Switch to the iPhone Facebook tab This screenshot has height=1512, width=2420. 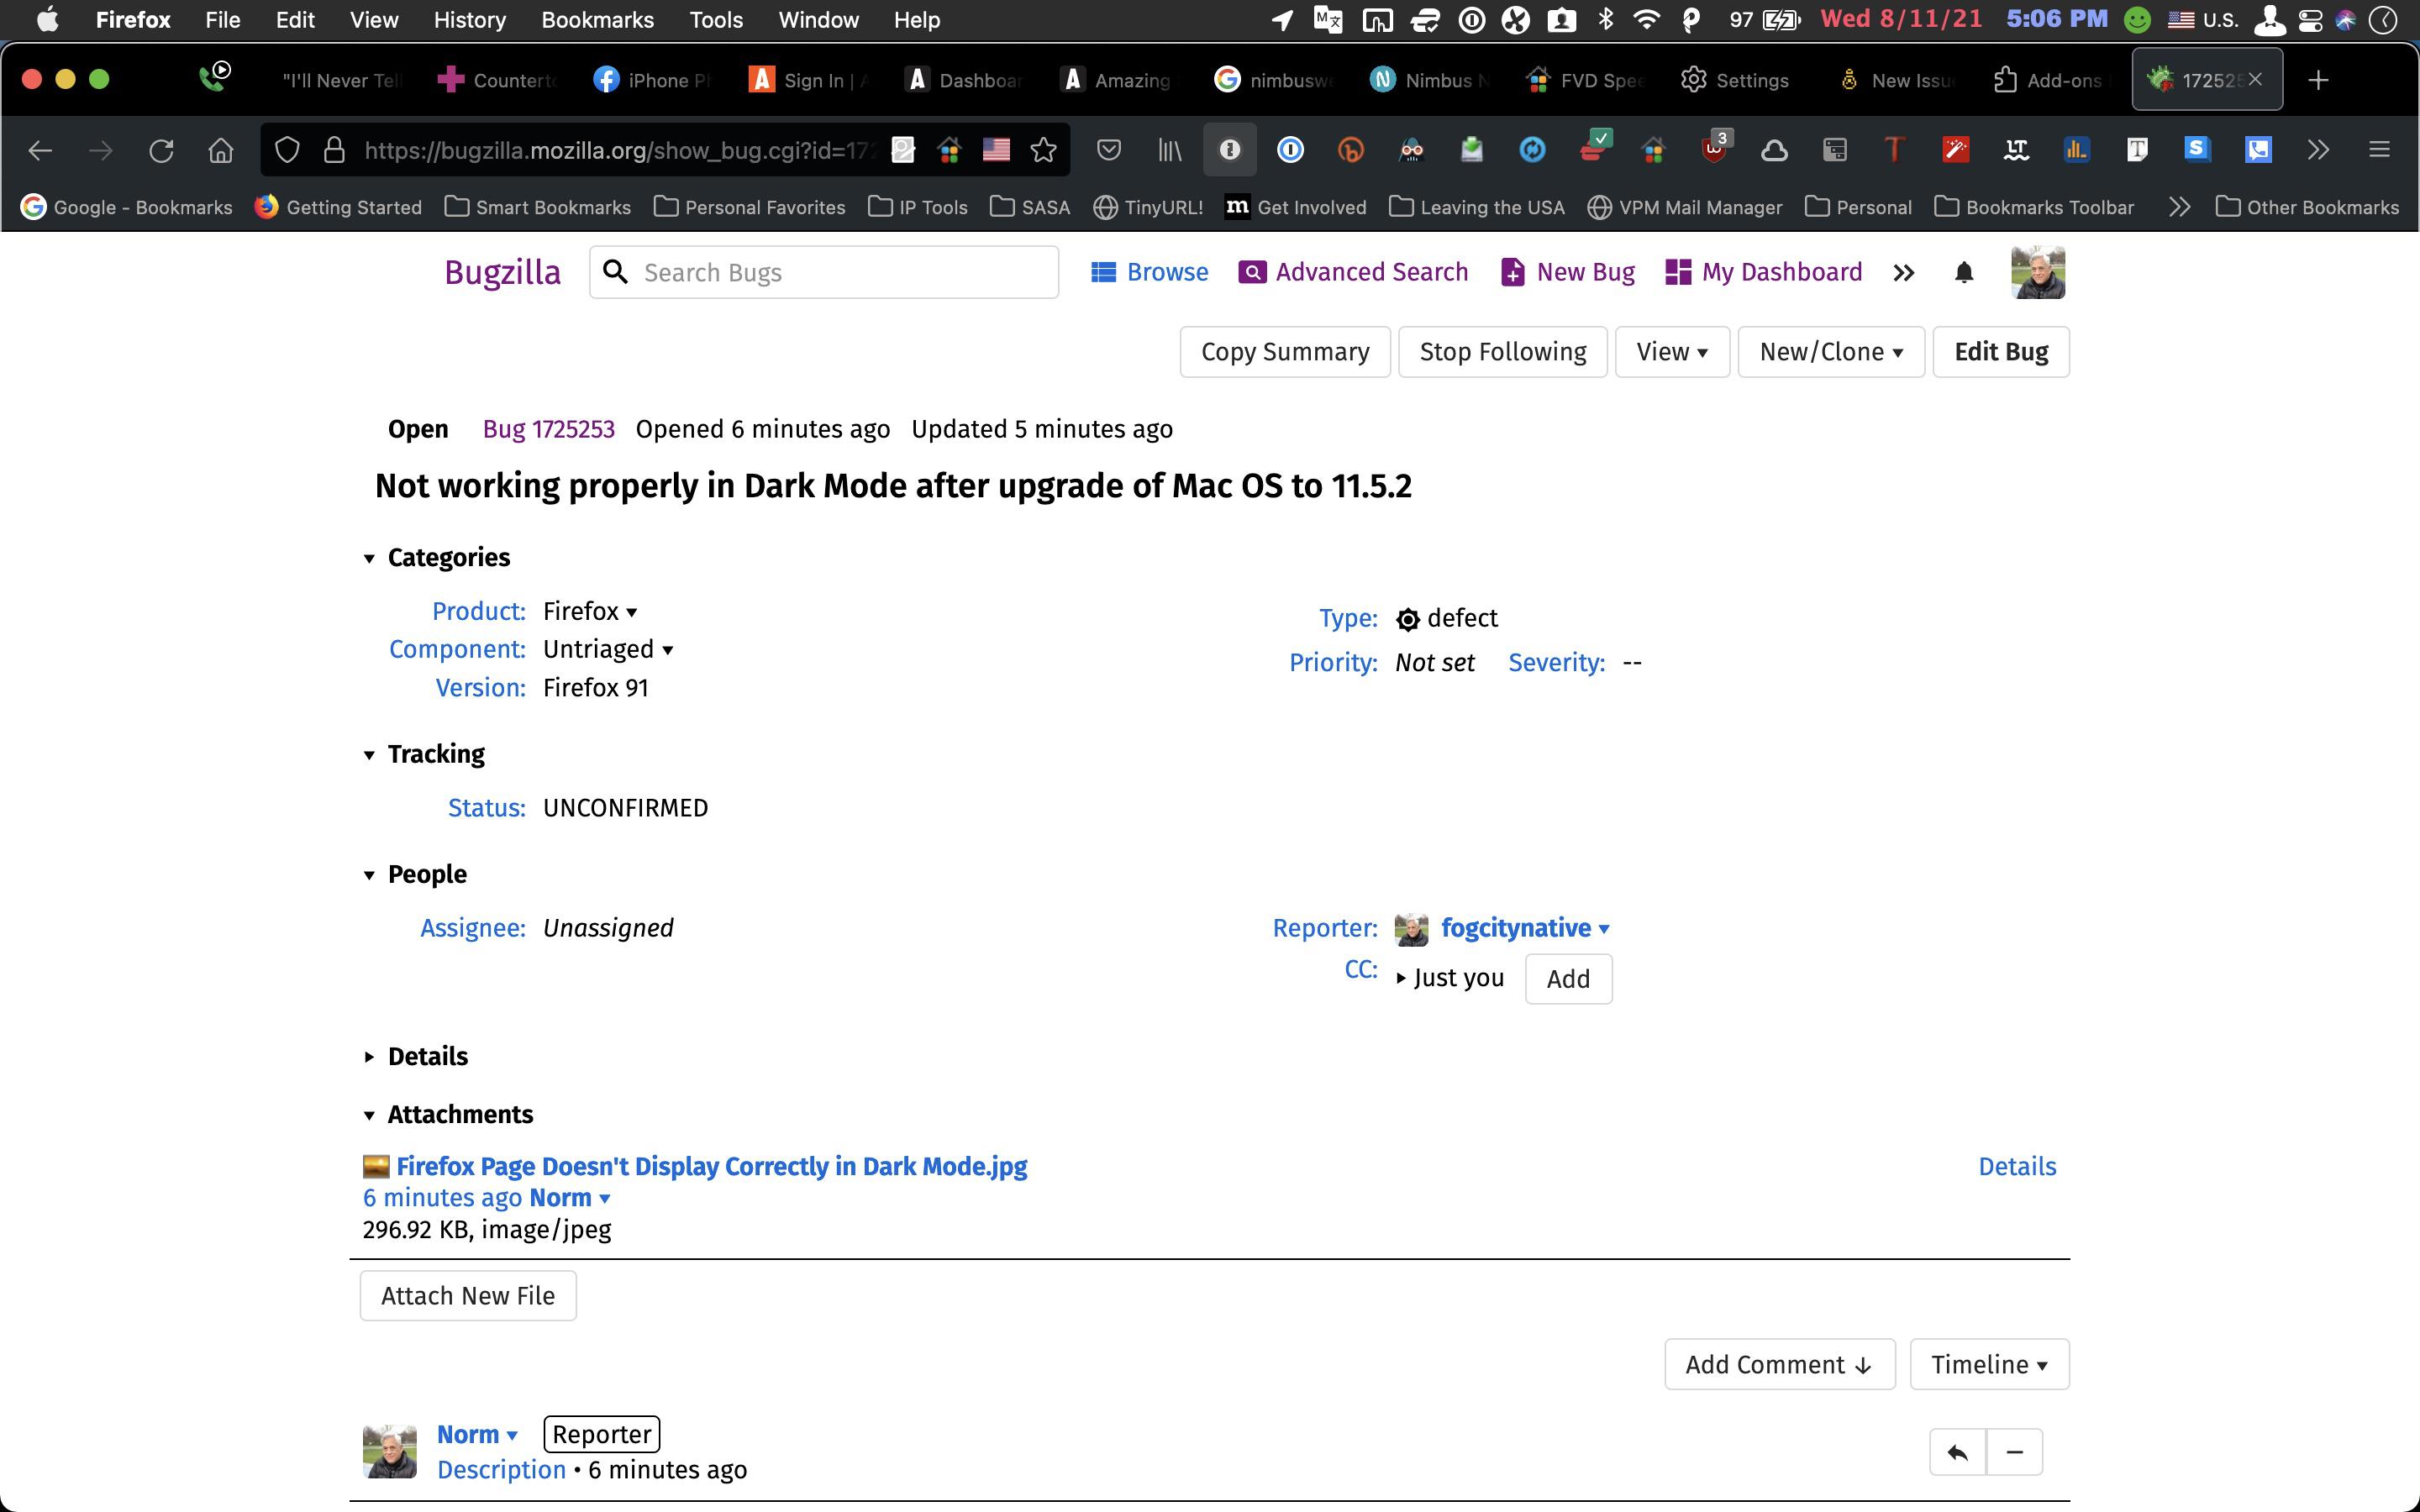(x=654, y=80)
